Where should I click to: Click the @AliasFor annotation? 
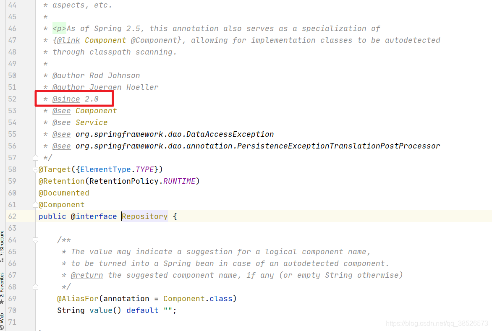click(x=78, y=299)
